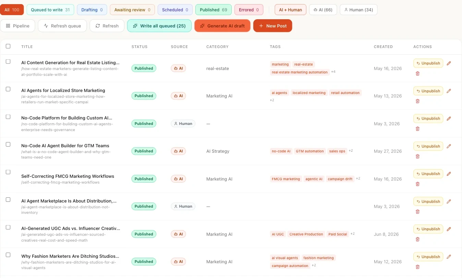
Task: Create a New Post
Action: coord(273,26)
